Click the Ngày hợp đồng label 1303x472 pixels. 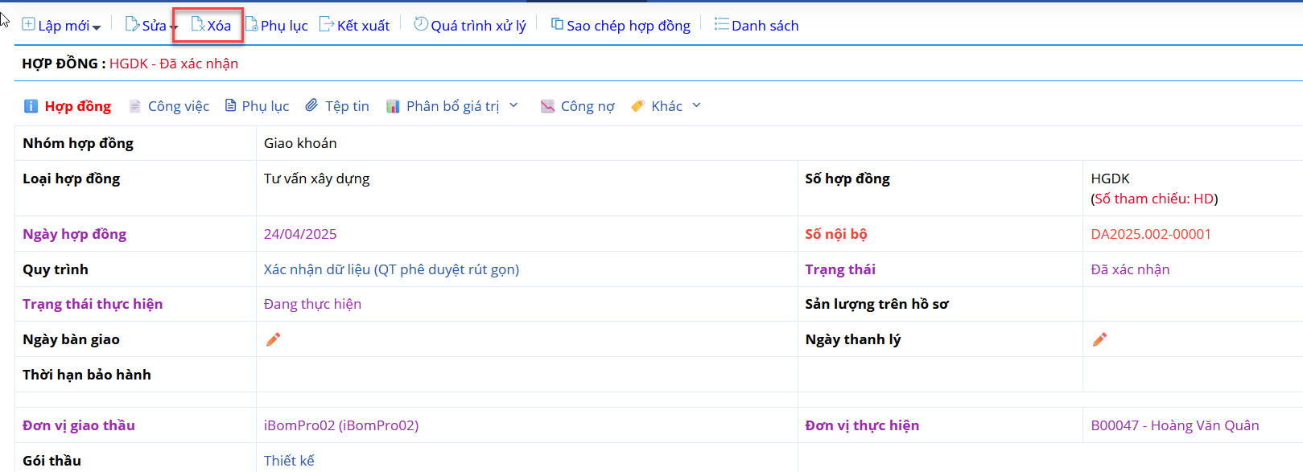tap(74, 234)
